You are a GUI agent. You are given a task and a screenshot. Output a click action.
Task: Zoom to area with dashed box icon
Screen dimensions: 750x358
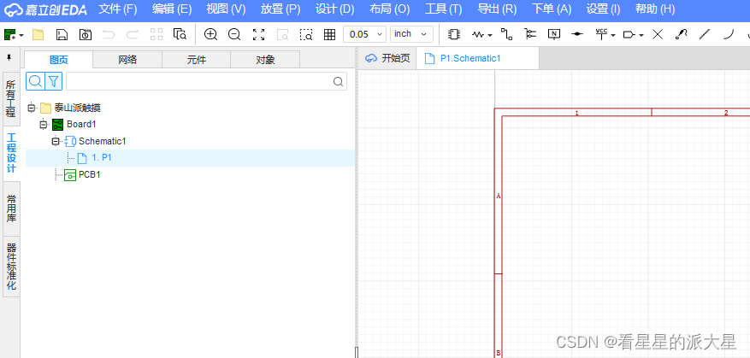tap(306, 34)
